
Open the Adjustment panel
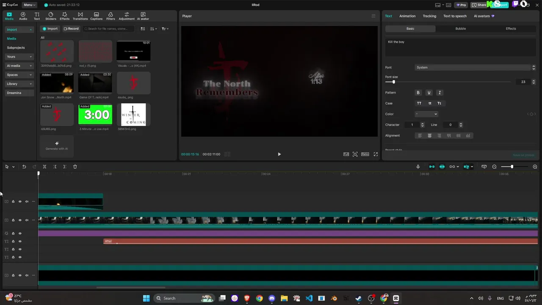(127, 16)
